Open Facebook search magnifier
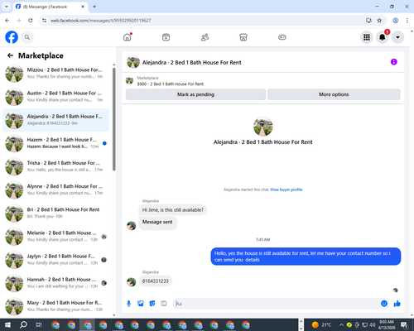The image size is (414, 331). point(27,37)
